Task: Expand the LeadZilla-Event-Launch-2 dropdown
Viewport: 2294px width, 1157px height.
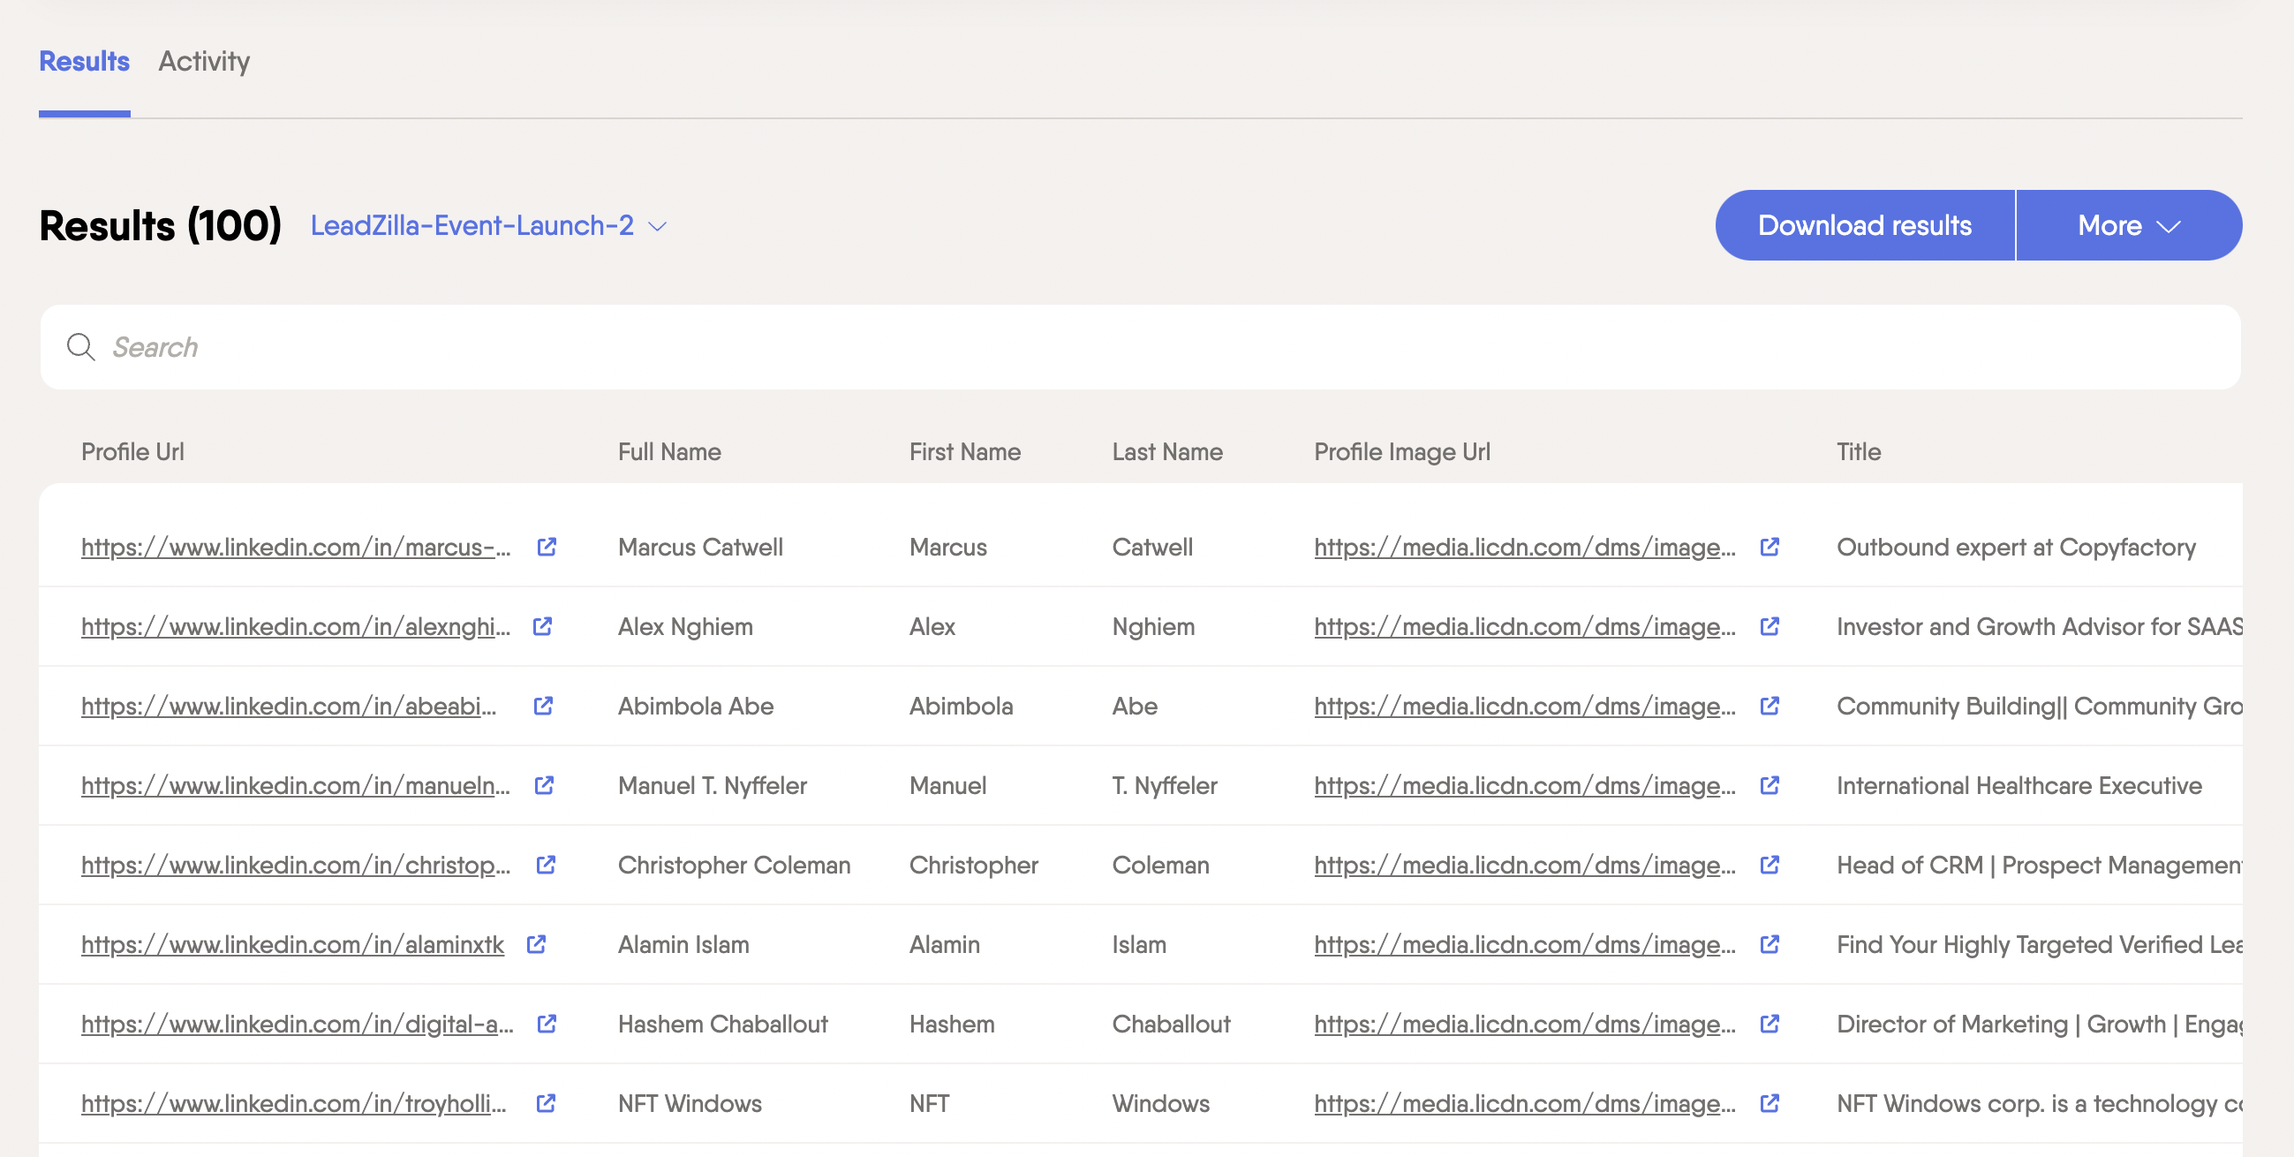Action: click(x=488, y=225)
